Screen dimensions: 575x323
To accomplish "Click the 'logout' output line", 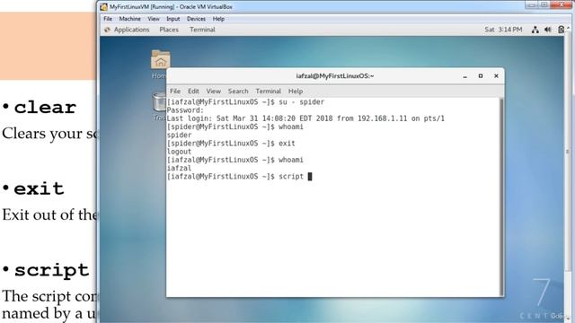I will click(179, 152).
